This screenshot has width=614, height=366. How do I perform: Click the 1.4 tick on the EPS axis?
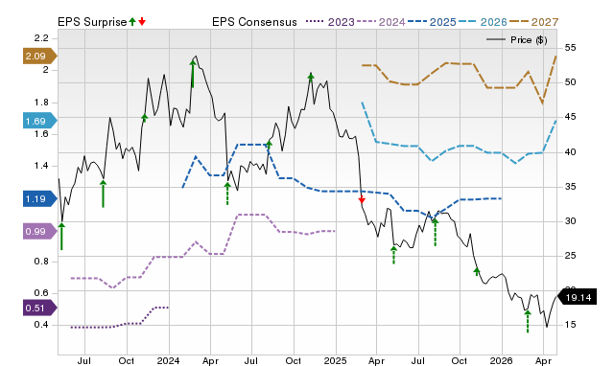pyautogui.click(x=41, y=166)
